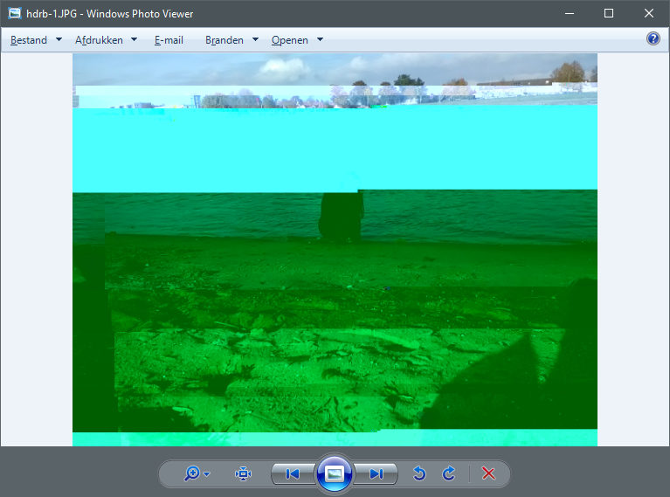Go to the previous photo
The height and width of the screenshot is (497, 670).
[x=293, y=473]
